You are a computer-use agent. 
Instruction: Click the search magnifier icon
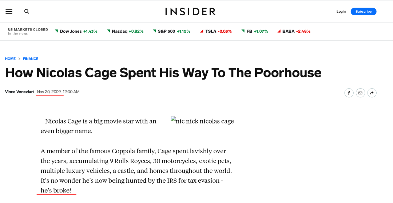point(27,12)
